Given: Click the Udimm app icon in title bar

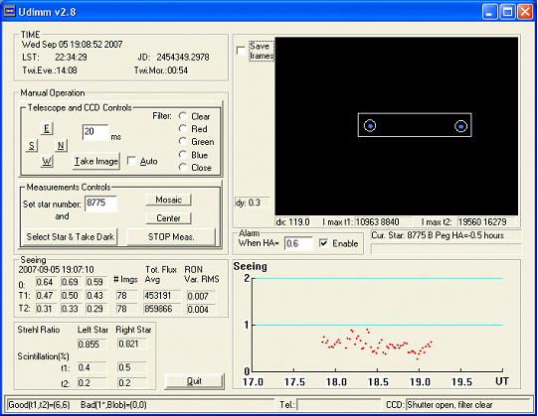Looking at the screenshot, I should pyautogui.click(x=9, y=12).
